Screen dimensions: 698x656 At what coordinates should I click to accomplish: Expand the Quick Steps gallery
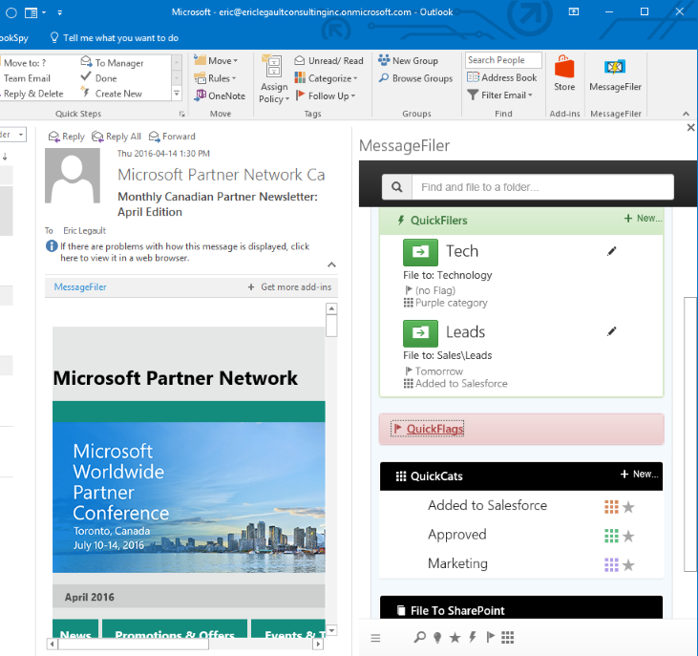point(177,94)
